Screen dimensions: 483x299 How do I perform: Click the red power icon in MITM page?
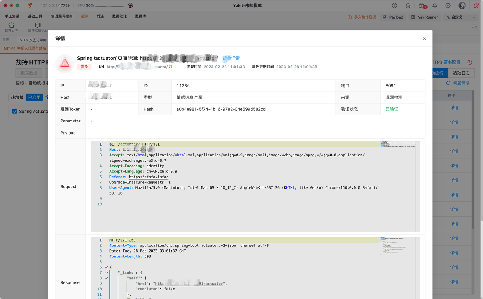470,62
